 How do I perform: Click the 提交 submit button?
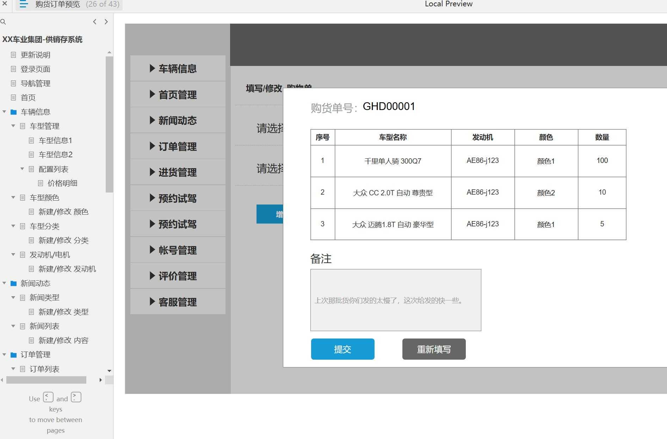(x=342, y=349)
